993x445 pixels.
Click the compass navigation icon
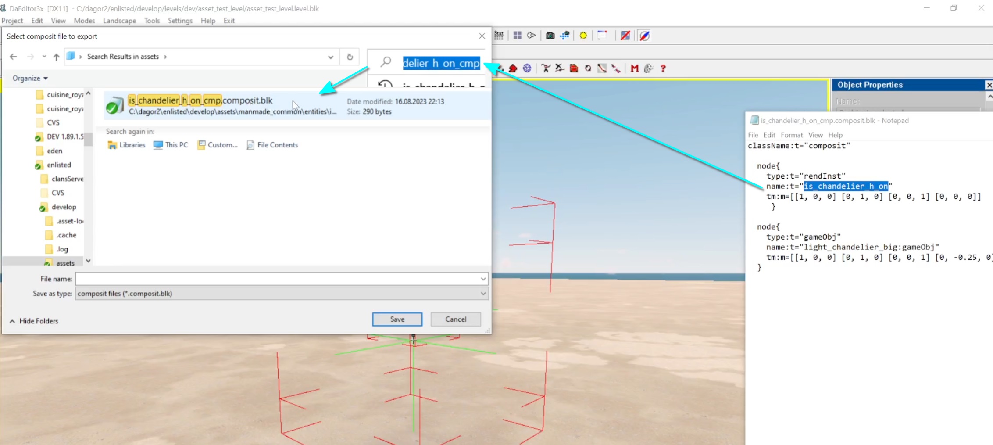[x=644, y=36]
